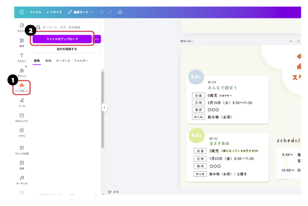Viewport: 308px width, 206px height.
Task: Open the アプリ (Apps) sidebar icon
Action: [22, 132]
